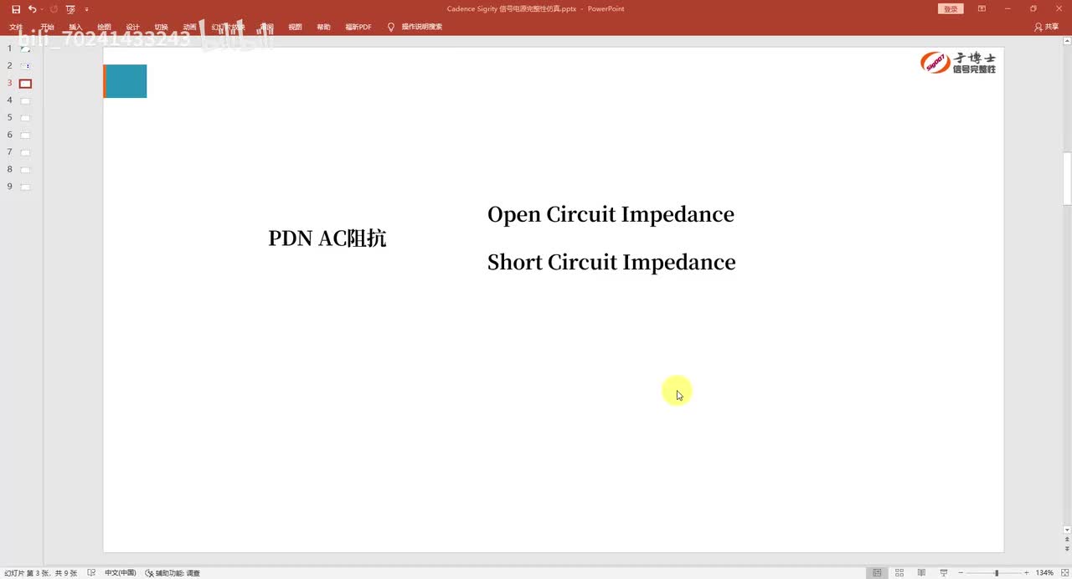Screen dimensions: 1072x579
Task: Switch to the 开始 ribbon tab
Action: [x=47, y=27]
